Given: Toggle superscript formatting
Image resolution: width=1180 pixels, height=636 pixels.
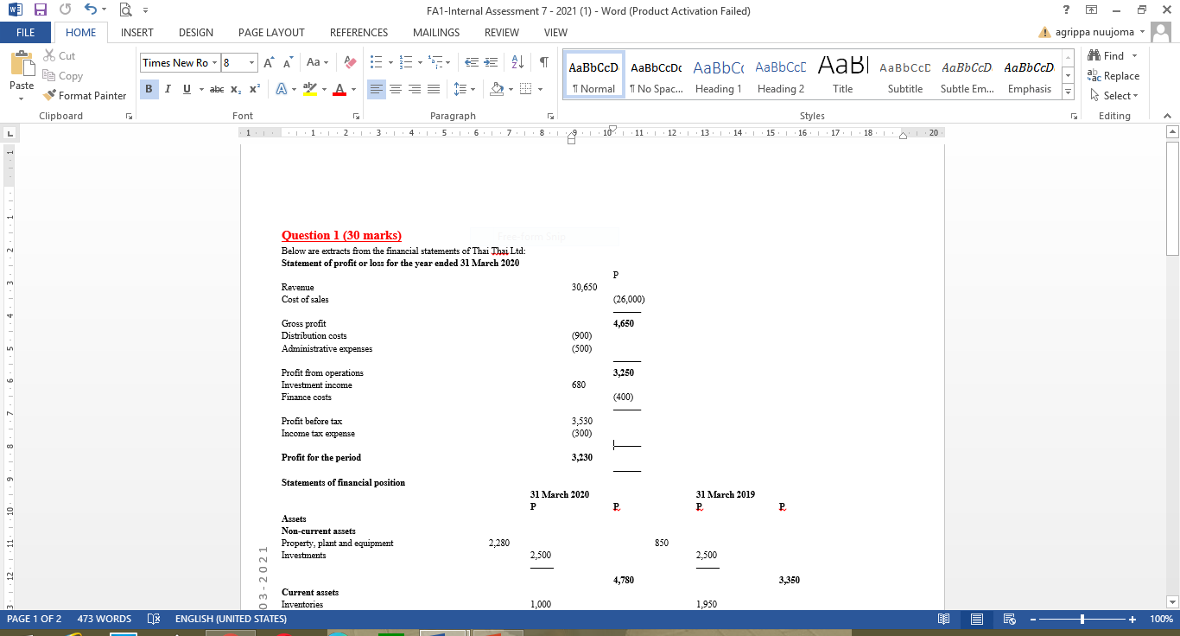Looking at the screenshot, I should 254,89.
